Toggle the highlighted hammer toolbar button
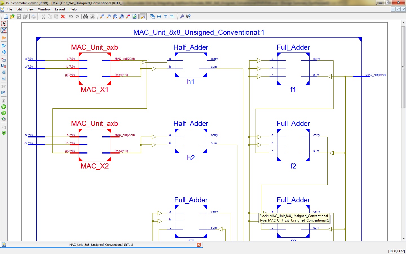 point(143,17)
